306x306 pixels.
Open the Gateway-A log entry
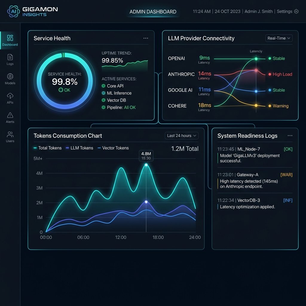coord(255,180)
